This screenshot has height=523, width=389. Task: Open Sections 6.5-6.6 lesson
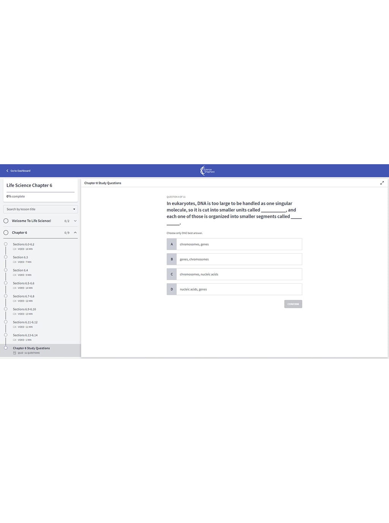click(24, 283)
